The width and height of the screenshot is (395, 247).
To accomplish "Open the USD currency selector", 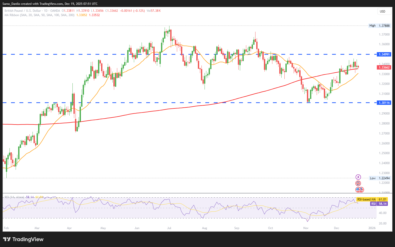I will coord(384,11).
